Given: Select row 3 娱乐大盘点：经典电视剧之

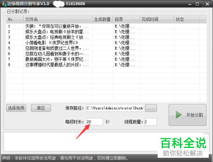Looking at the screenshot, I should click(x=106, y=37).
